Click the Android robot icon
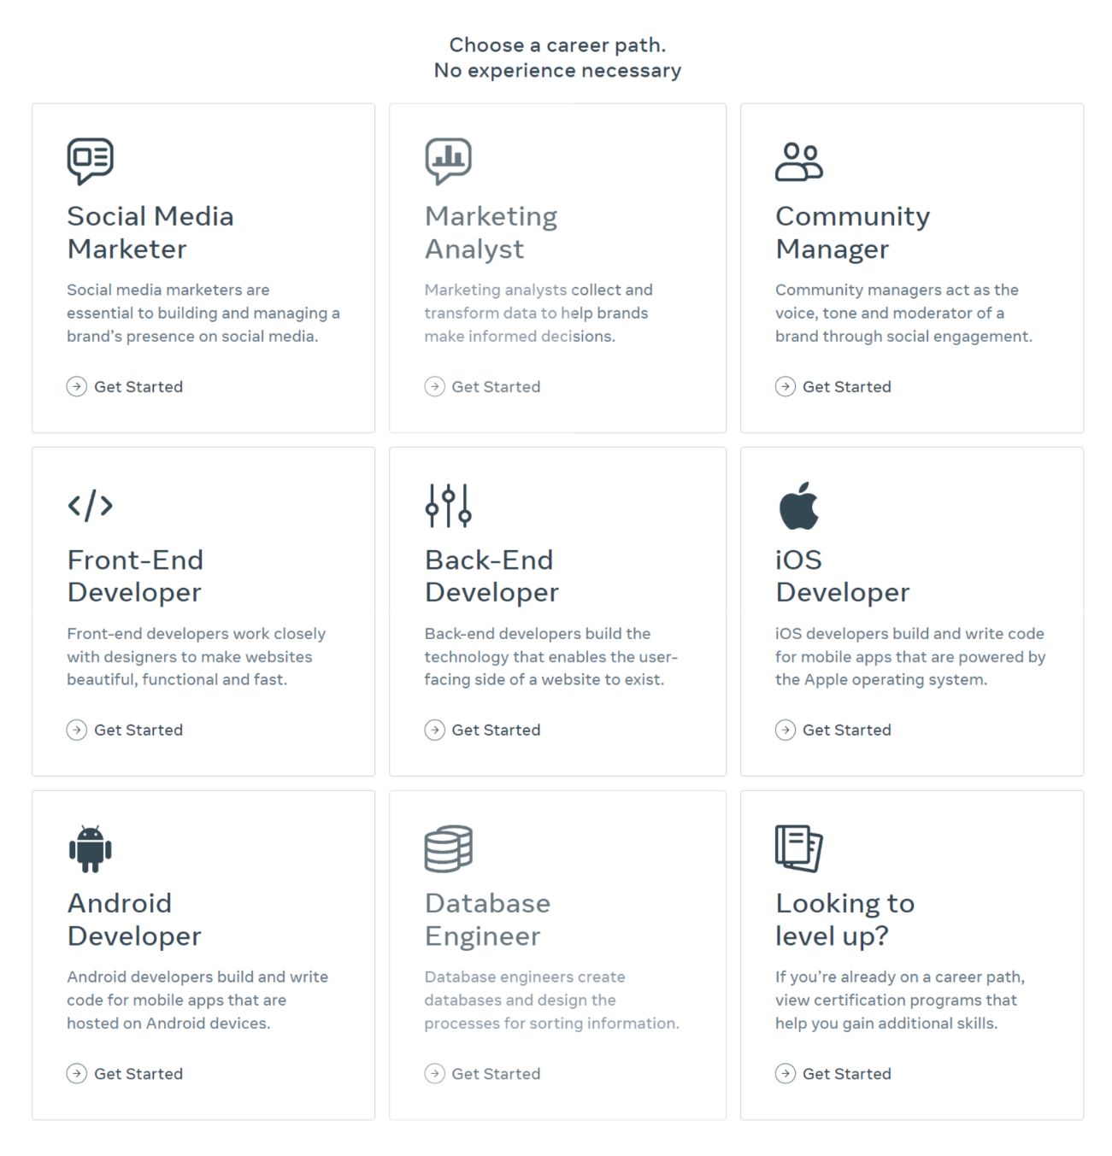 (x=90, y=848)
